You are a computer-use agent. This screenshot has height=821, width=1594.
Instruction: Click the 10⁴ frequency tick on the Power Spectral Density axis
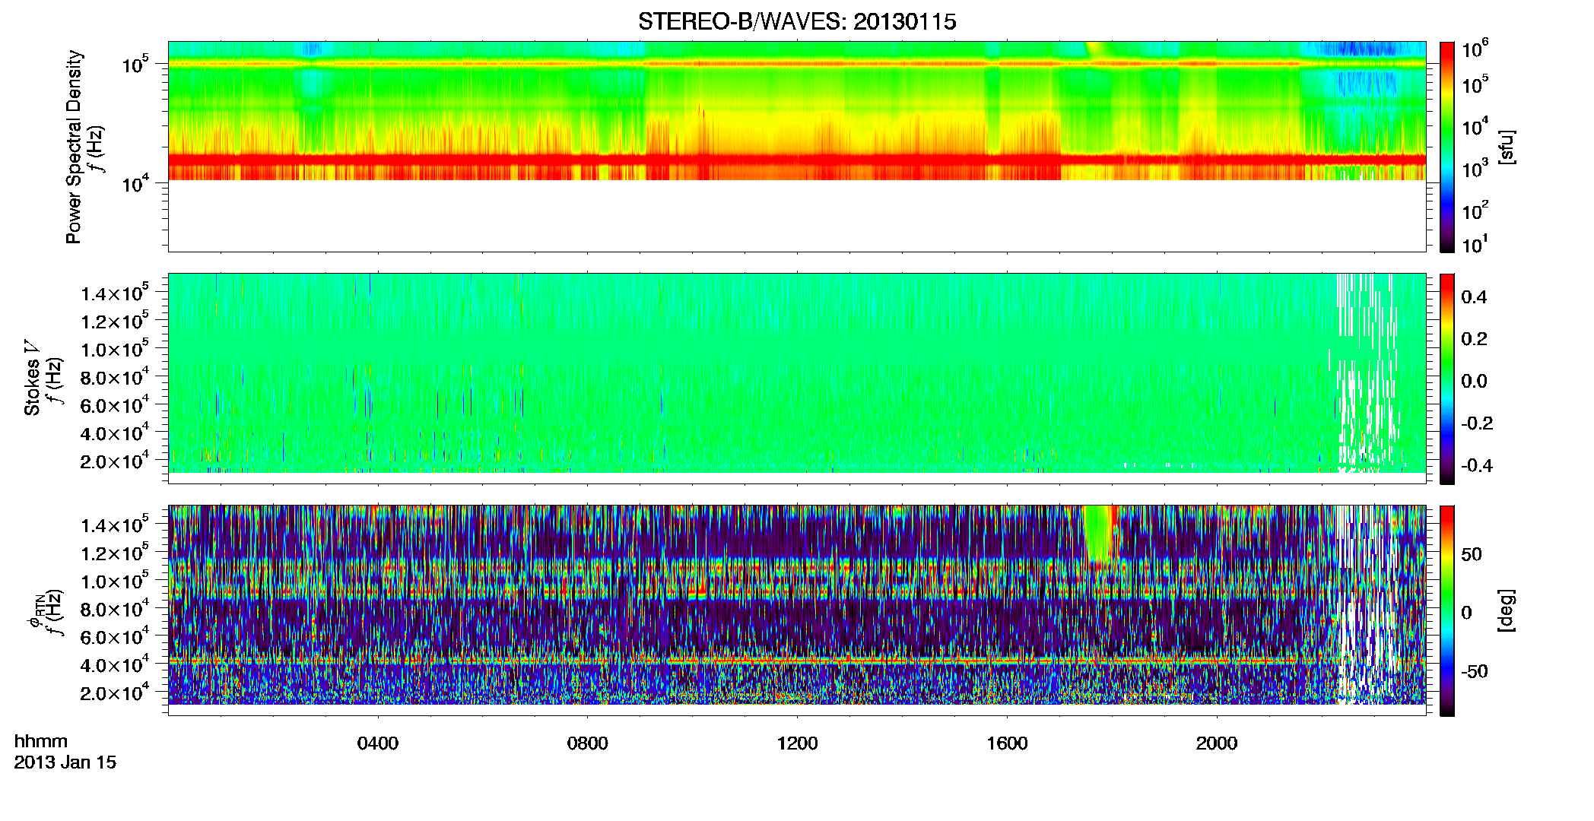[135, 183]
